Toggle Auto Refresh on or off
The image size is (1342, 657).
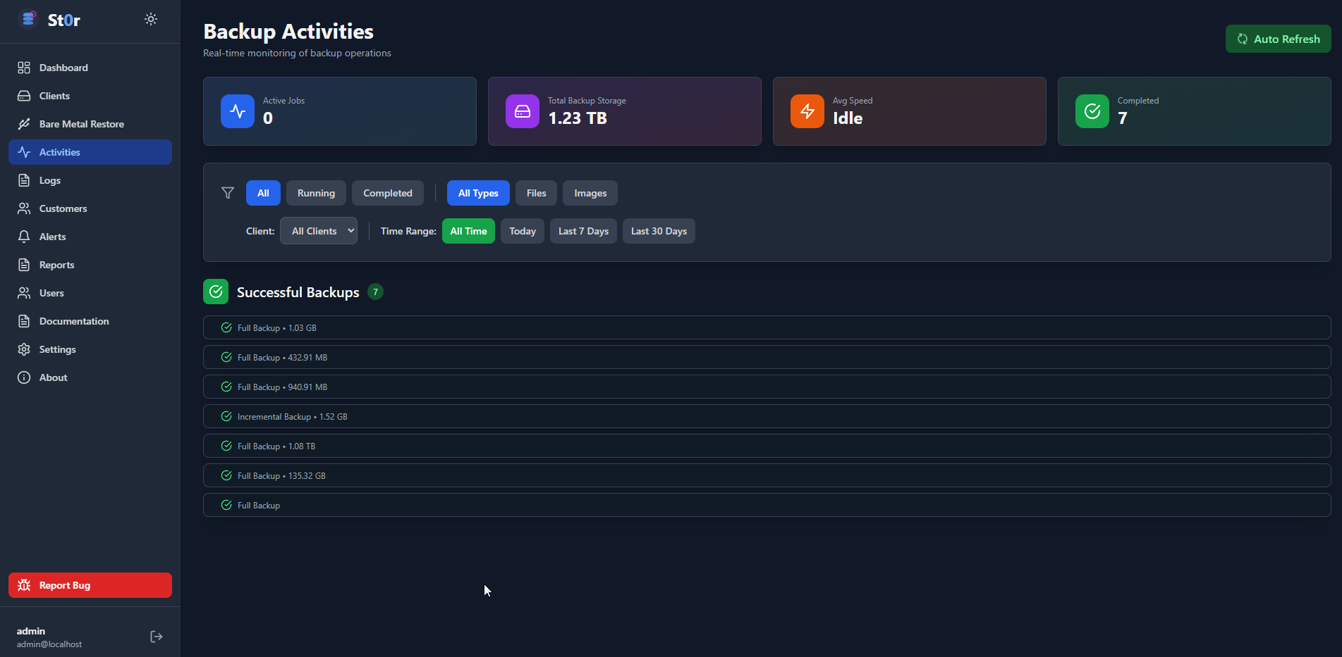[x=1278, y=39]
